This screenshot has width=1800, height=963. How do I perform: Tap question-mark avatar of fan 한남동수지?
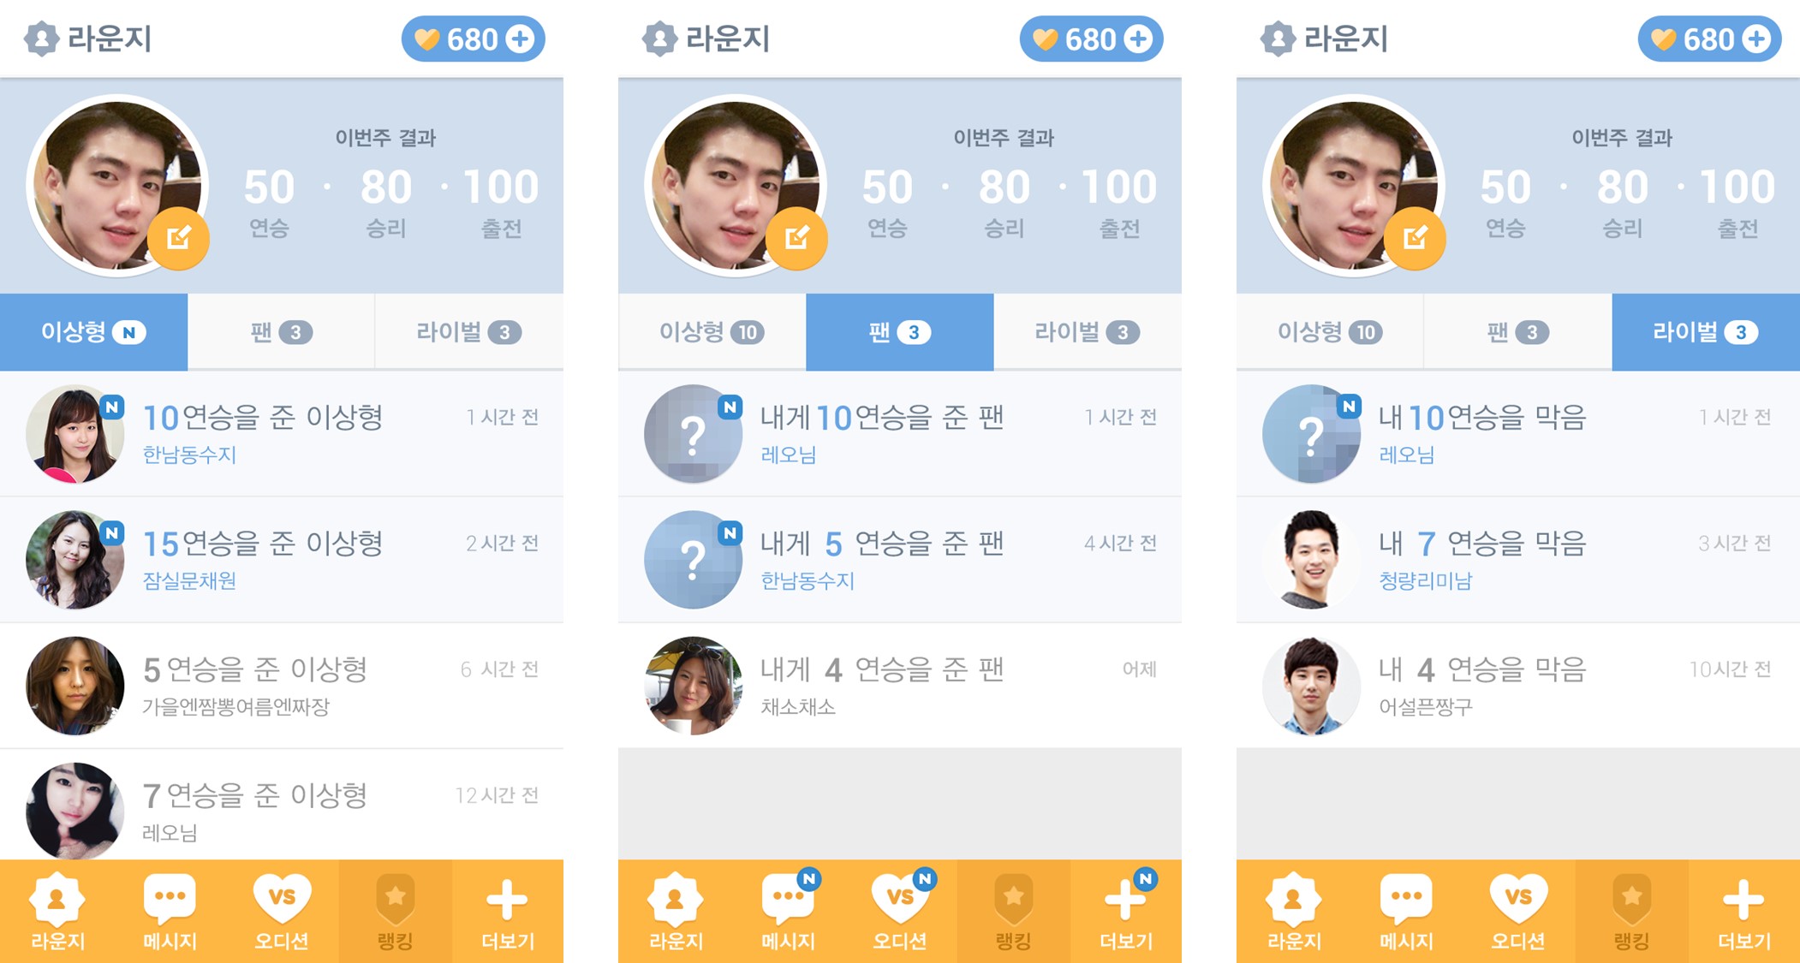coord(693,560)
